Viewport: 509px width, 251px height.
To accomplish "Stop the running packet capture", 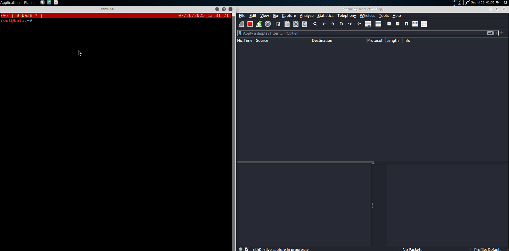I will click(250, 24).
